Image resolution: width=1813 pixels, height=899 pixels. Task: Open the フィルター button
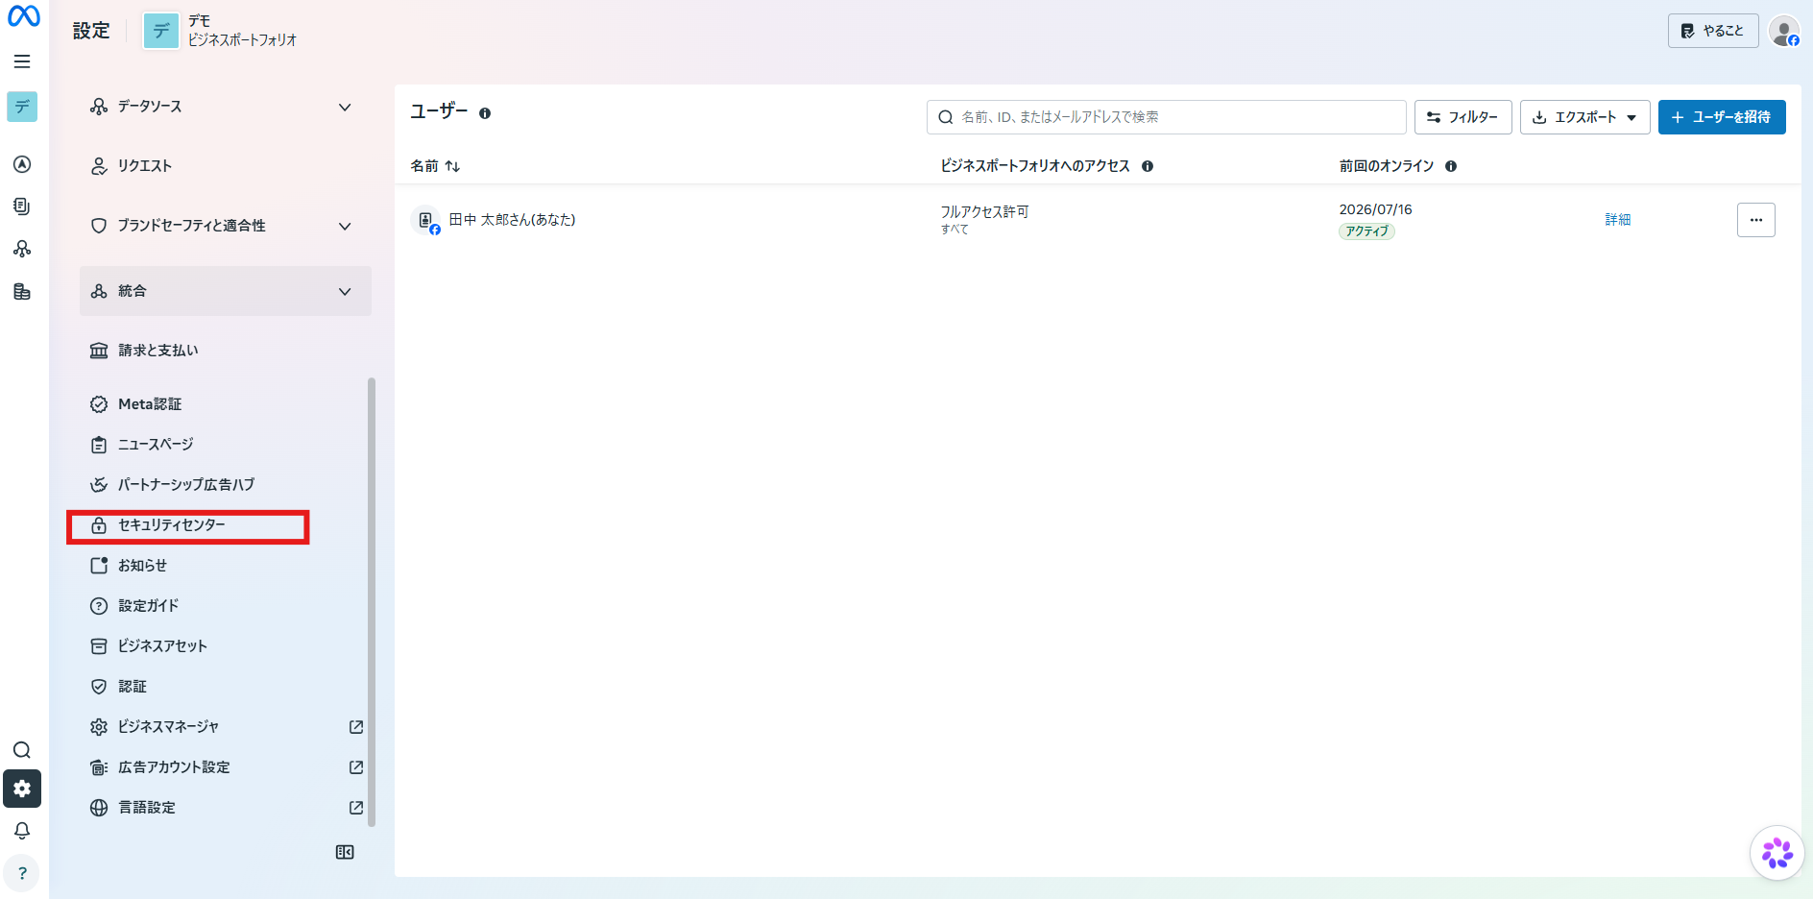point(1463,117)
